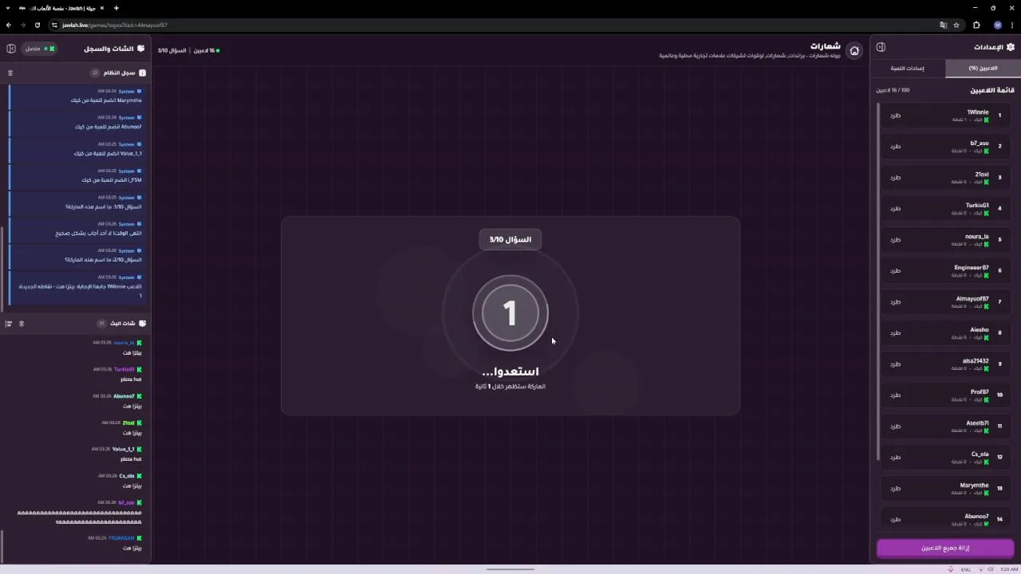Open the Chrome three-dot menu
The width and height of the screenshot is (1021, 574).
point(1013,25)
